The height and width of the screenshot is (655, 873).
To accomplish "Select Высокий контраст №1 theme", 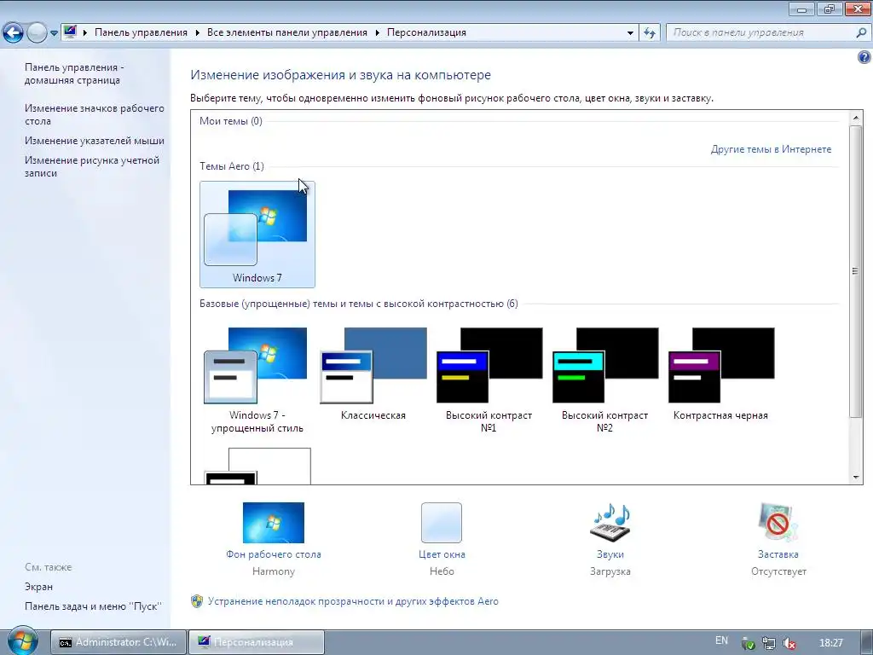I will tap(489, 380).
